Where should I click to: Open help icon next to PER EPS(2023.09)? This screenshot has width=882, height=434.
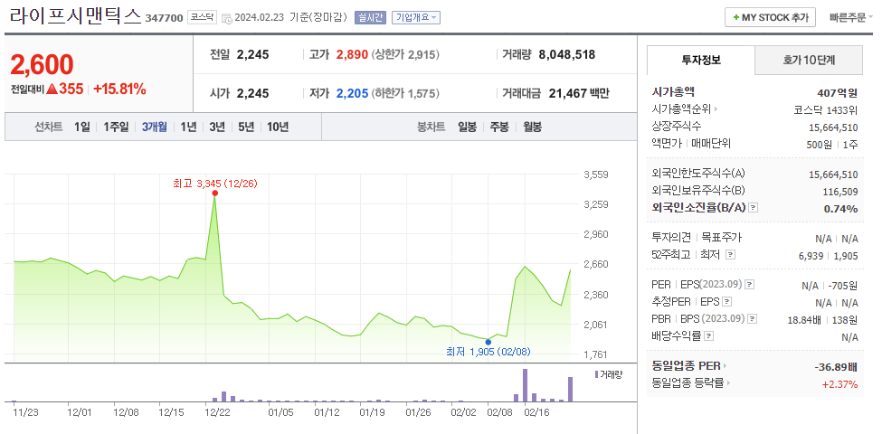(x=750, y=285)
